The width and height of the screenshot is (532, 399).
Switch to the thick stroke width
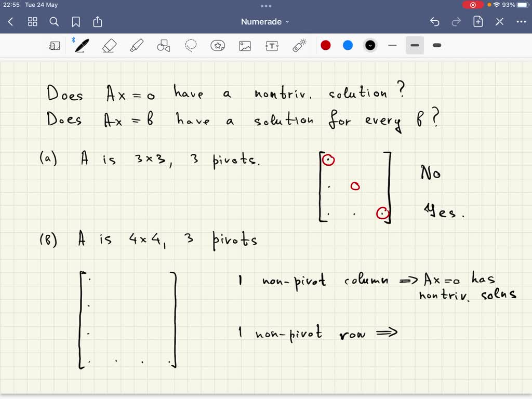point(436,45)
